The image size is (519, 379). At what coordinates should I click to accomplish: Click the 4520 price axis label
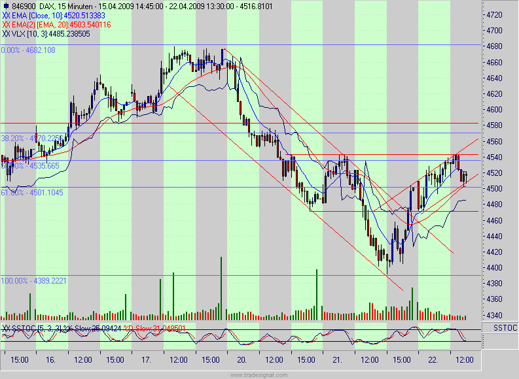pos(495,173)
